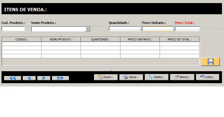
Task: Click the ITENS DE VENDA.: title
Action: click(x=25, y=9)
